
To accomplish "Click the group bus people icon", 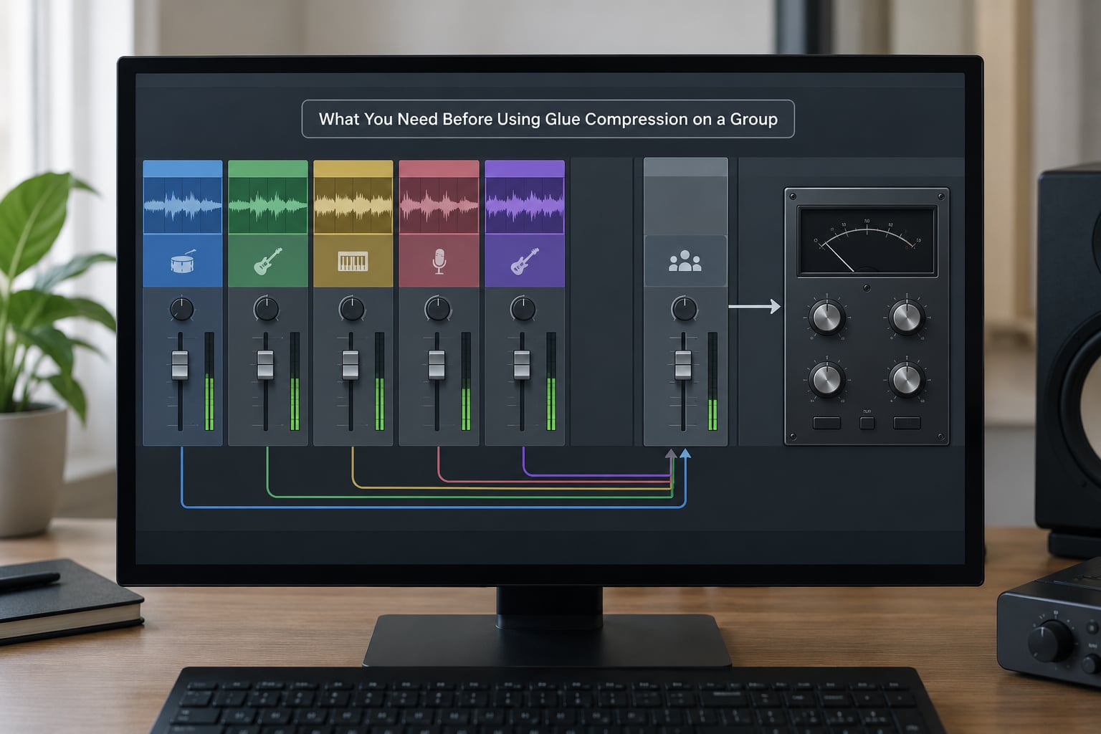I will tap(685, 261).
